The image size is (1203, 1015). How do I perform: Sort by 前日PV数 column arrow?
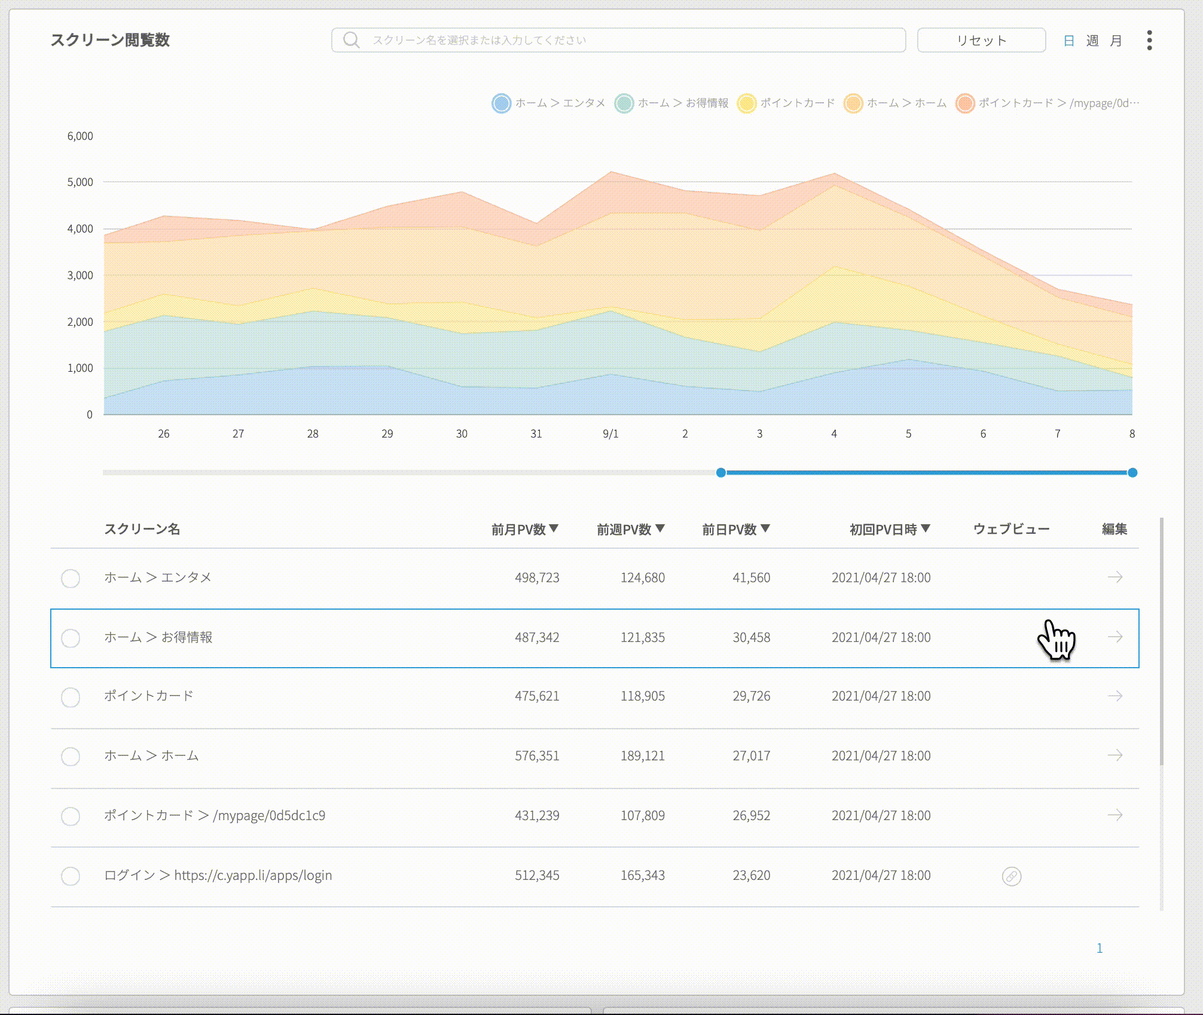point(765,528)
